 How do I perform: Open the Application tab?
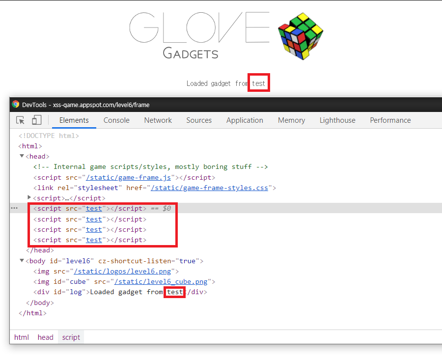[x=245, y=120]
